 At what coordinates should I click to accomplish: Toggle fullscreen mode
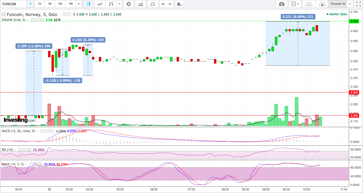(x=358, y=4)
